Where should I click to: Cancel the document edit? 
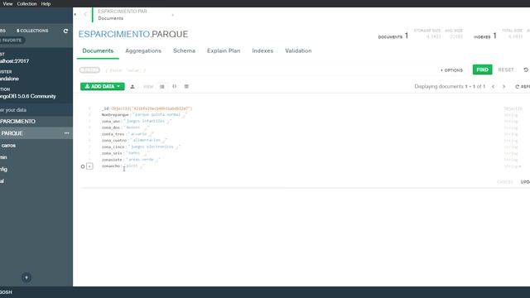505,182
